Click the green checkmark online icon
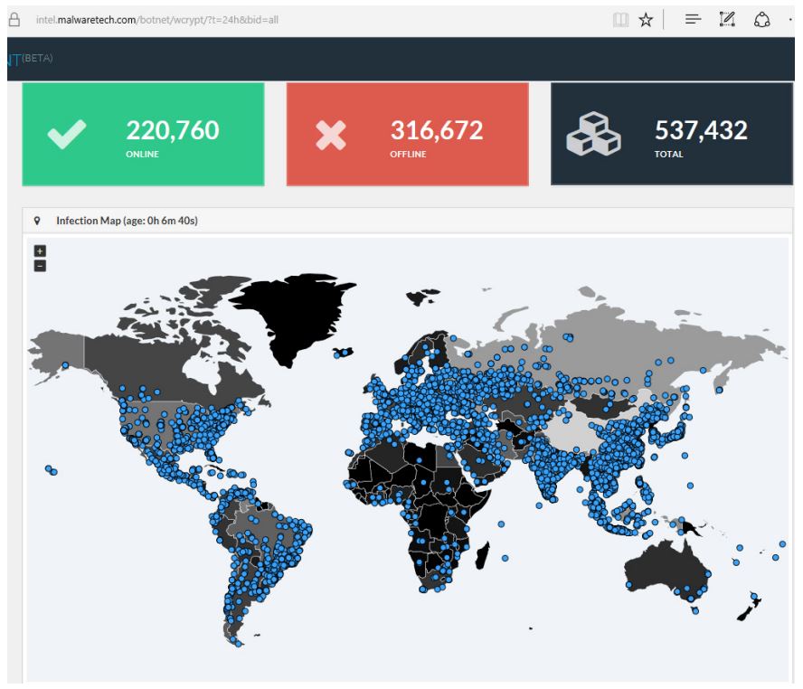The image size is (803, 689). [67, 134]
